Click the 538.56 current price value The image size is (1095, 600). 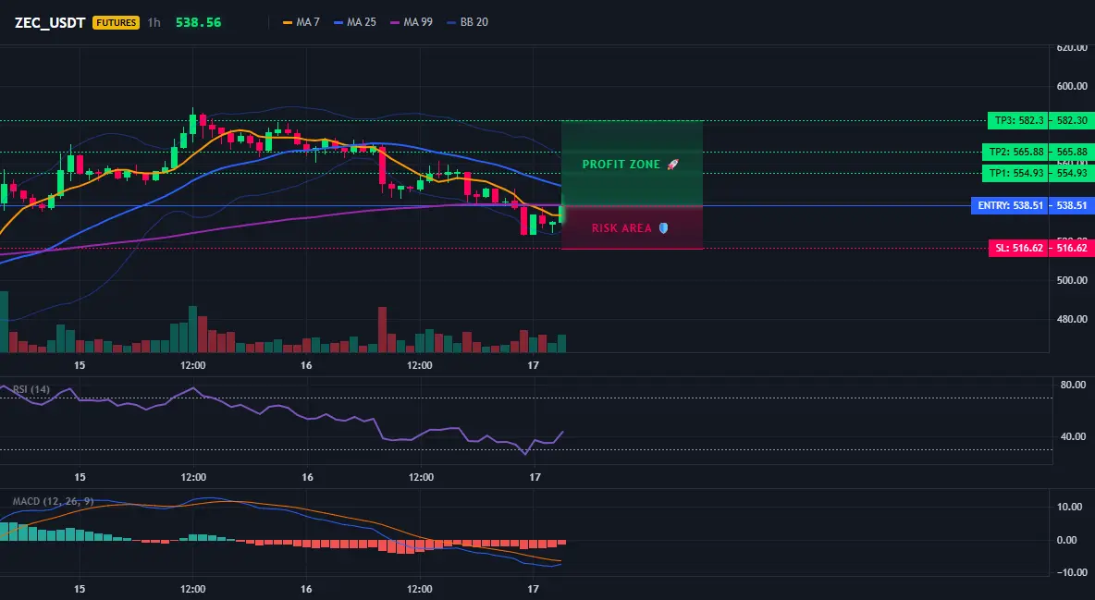pos(198,22)
